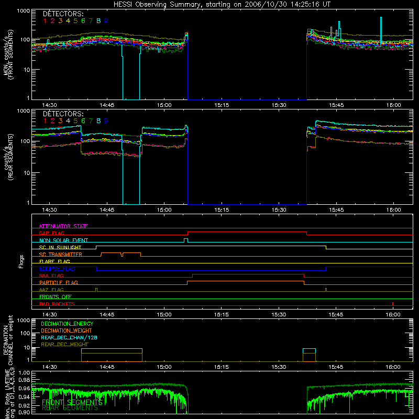The height and width of the screenshot is (419, 419).
Task: Click the REAR_DEC_CHAN/128 legend label
Action: click(69, 337)
